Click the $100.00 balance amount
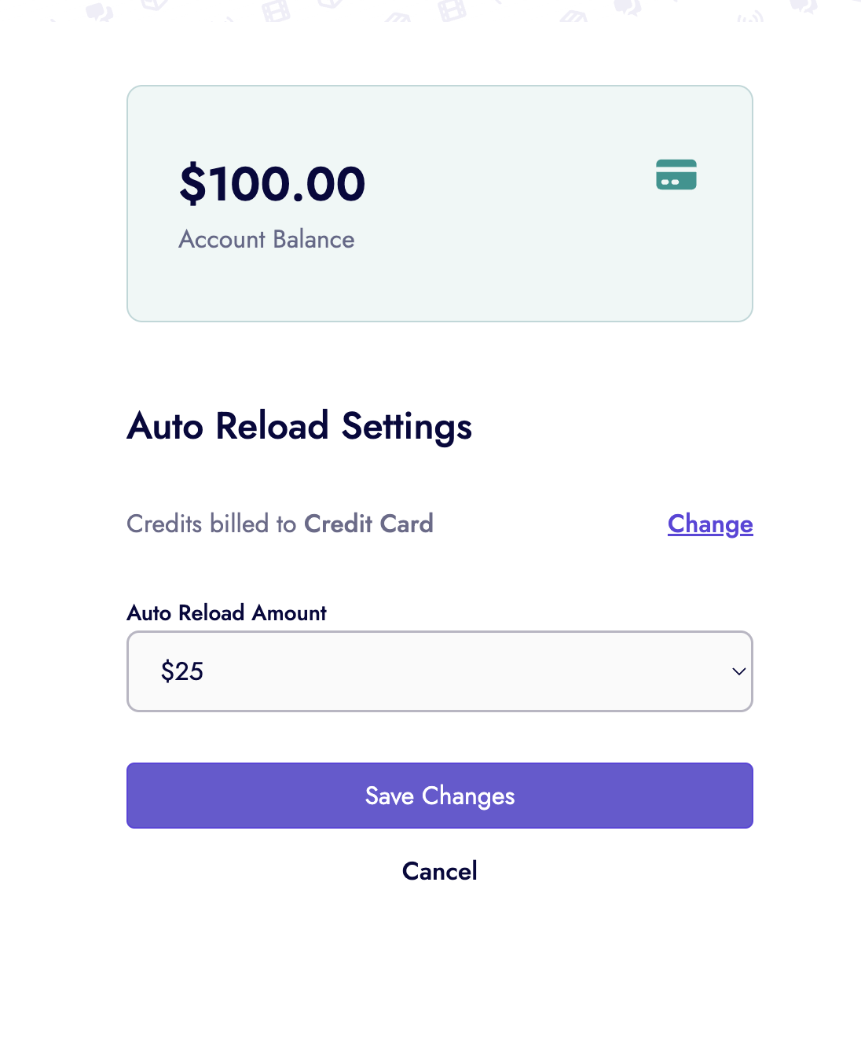 click(272, 182)
